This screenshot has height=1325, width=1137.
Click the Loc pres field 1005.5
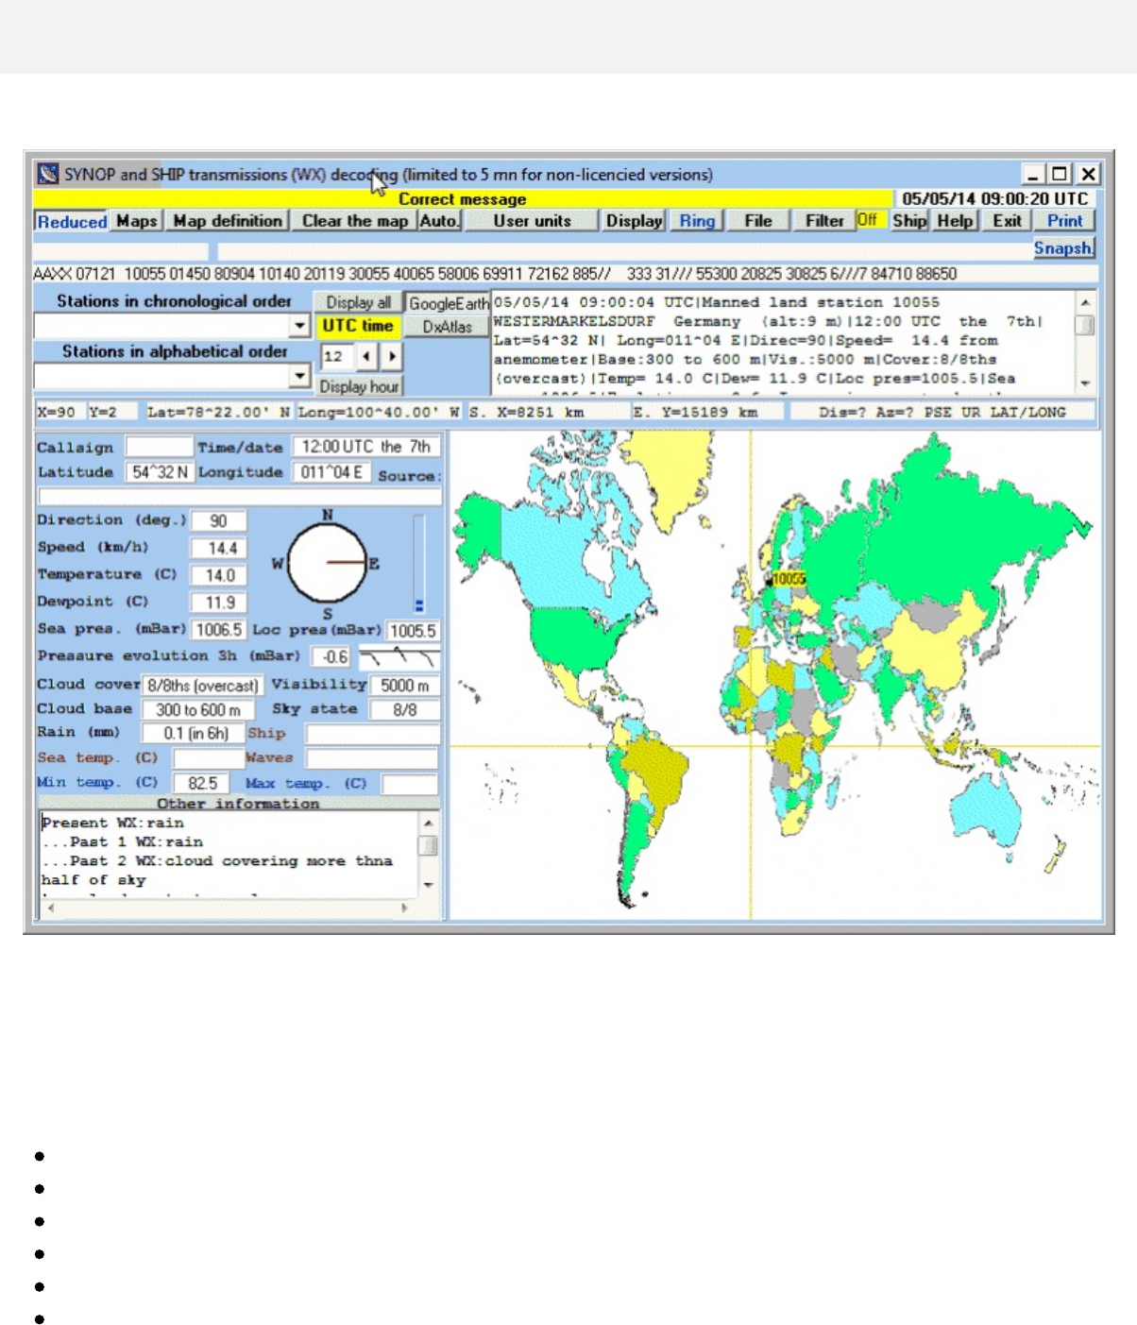coord(413,631)
